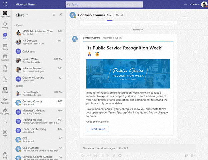The width and height of the screenshot is (208, 160).
Task: Open Calendar in sidebar
Action: coord(5,58)
